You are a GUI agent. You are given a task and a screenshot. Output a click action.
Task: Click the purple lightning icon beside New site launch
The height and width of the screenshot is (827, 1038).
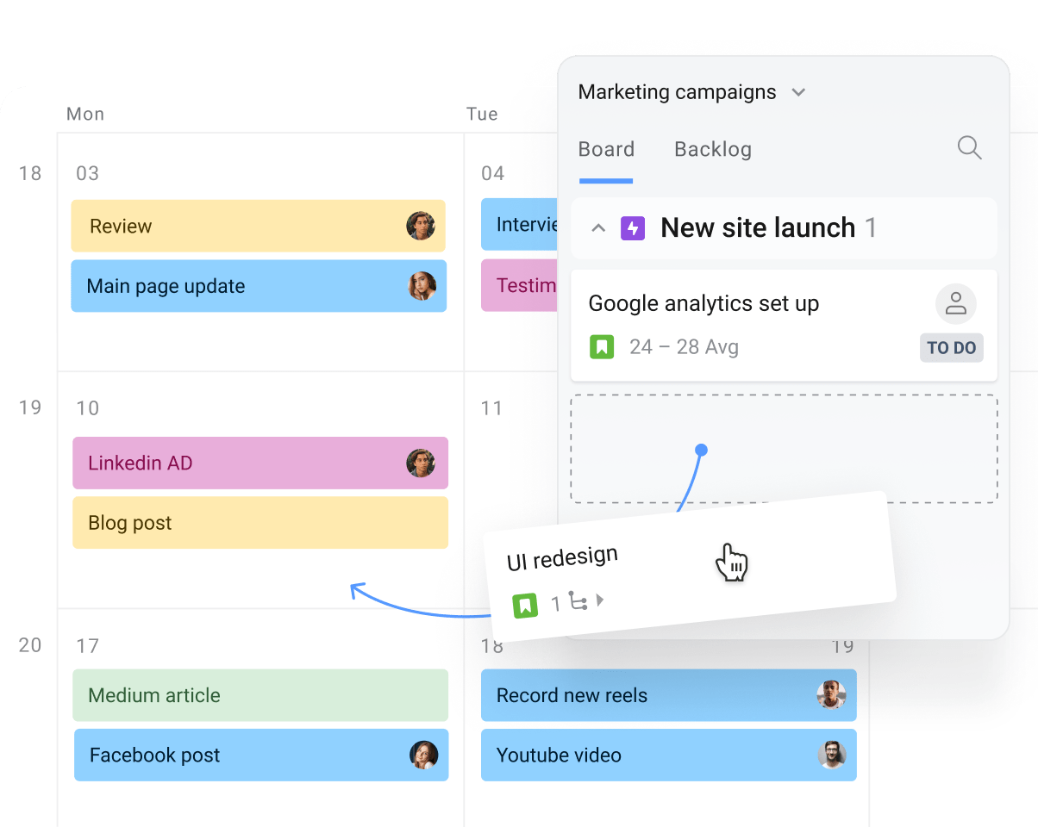[x=632, y=227]
